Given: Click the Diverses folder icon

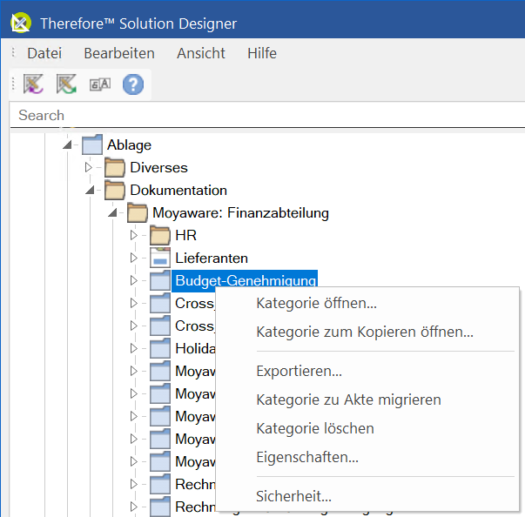Looking at the screenshot, I should 115,167.
